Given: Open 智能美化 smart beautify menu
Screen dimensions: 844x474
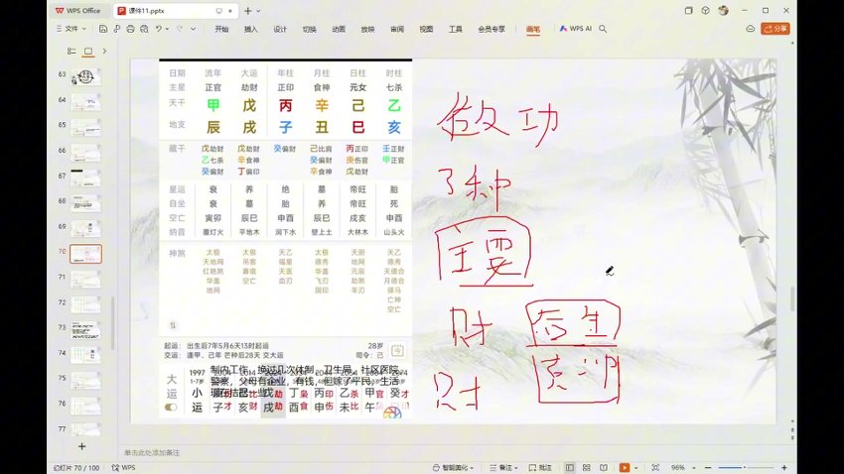Looking at the screenshot, I should (x=451, y=467).
